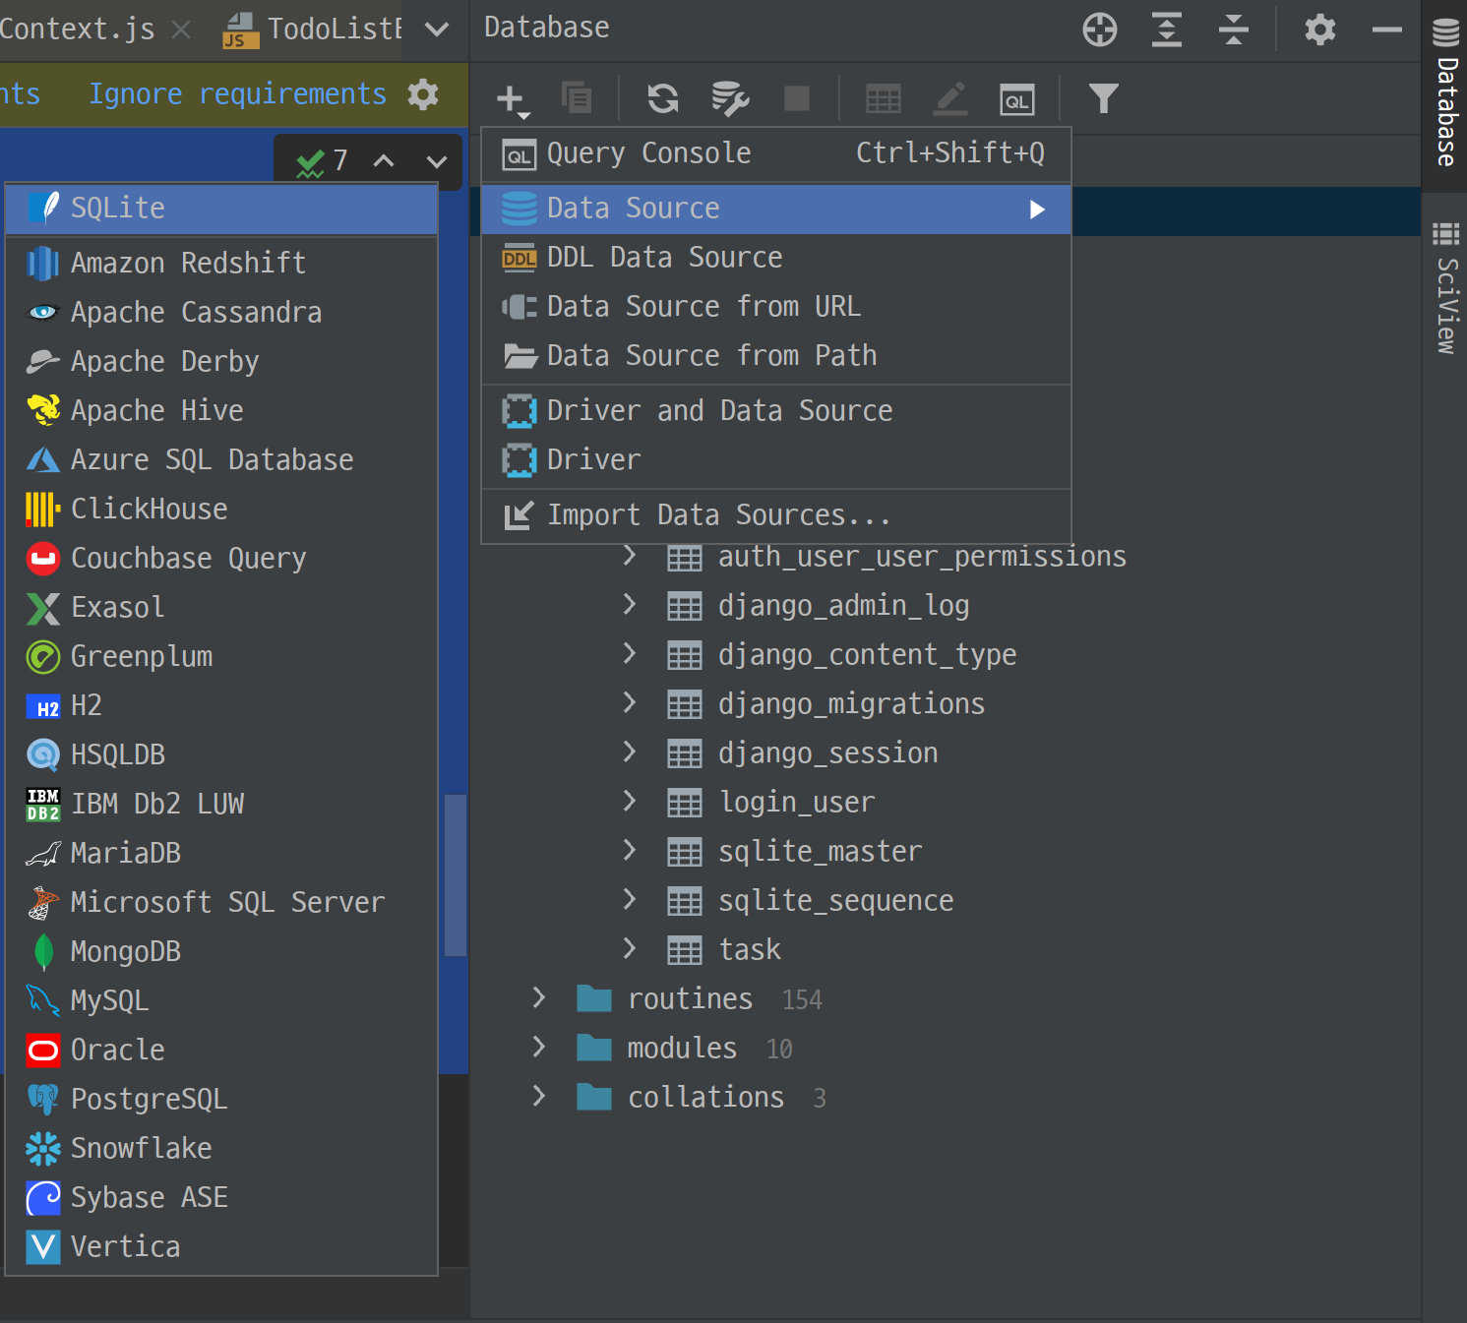
Task: Choose Driver and Data Source
Action: click(775, 411)
